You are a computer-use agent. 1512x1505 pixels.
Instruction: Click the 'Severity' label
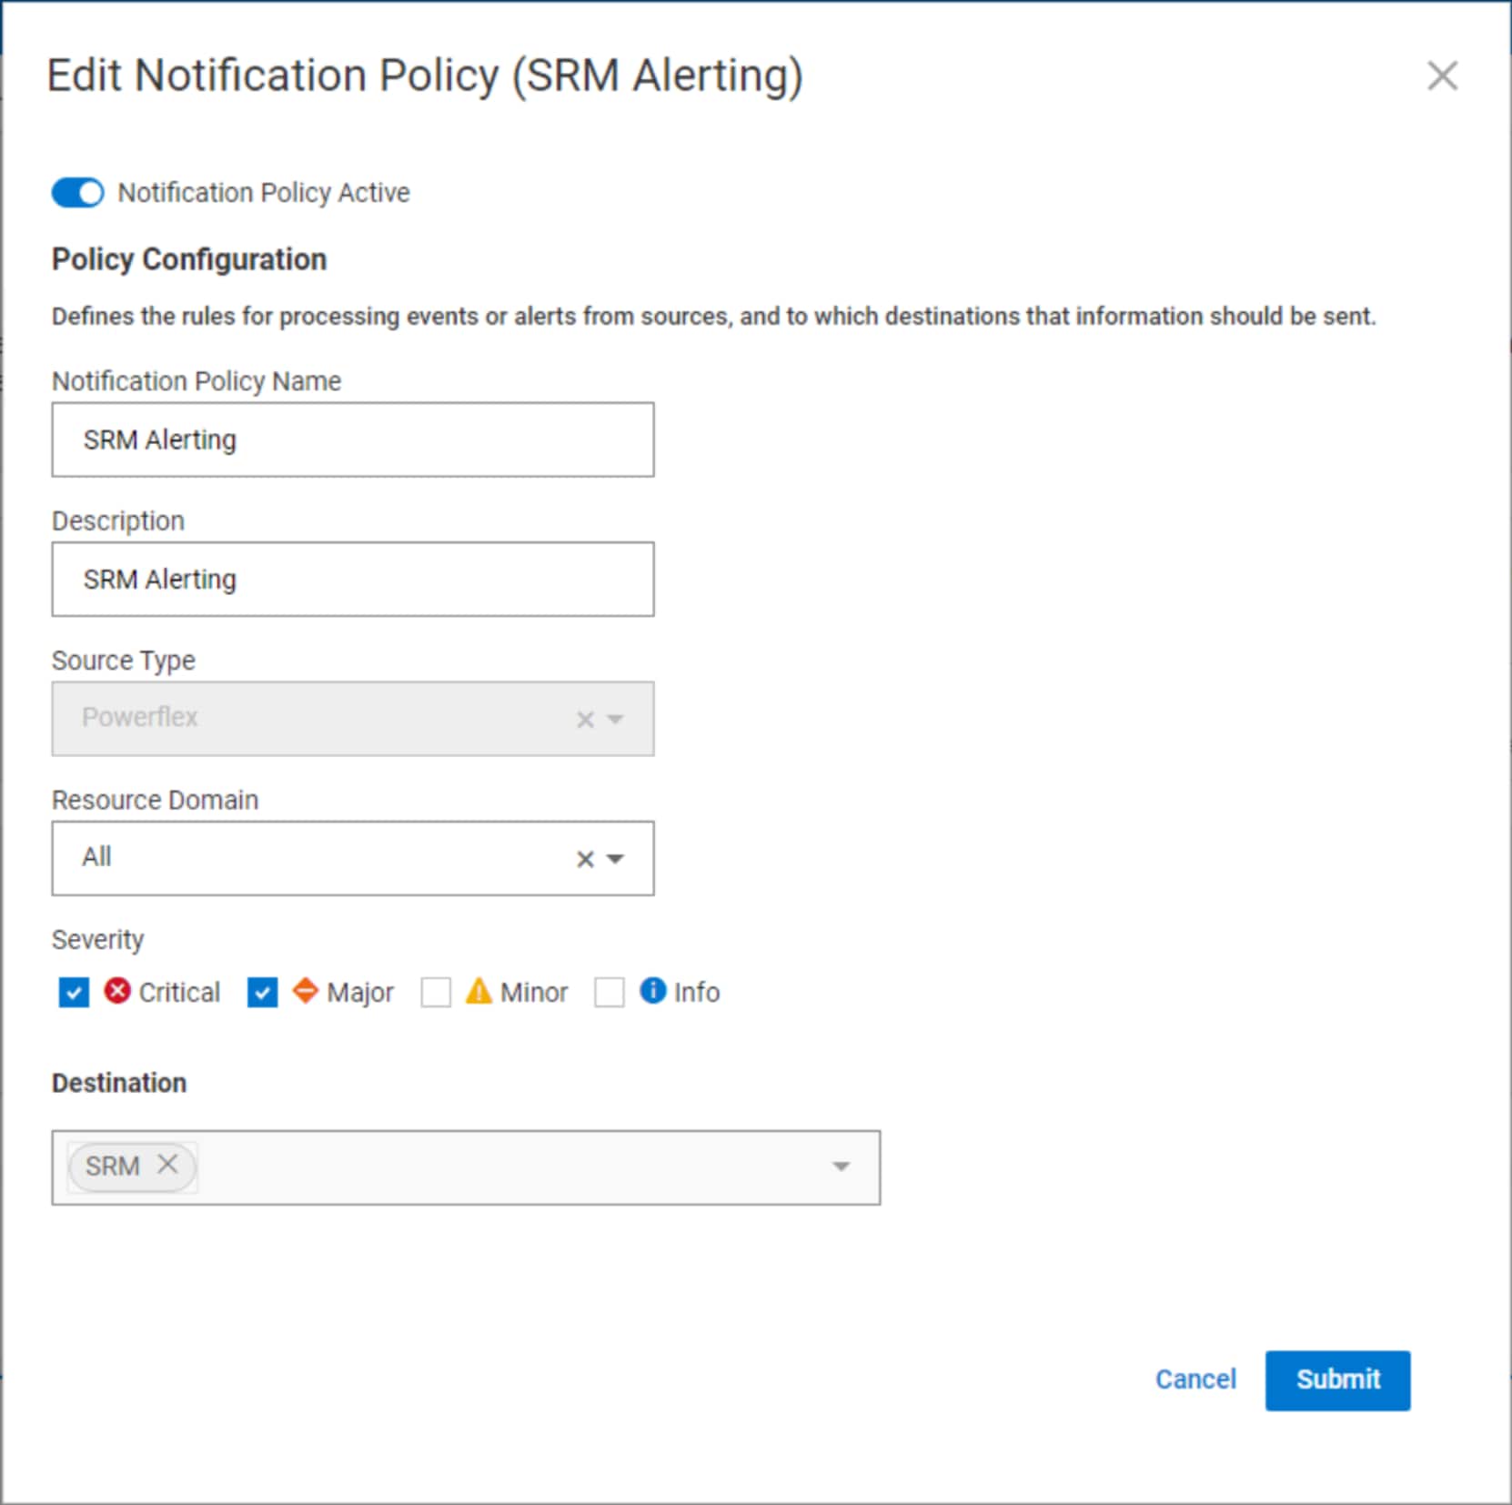98,940
